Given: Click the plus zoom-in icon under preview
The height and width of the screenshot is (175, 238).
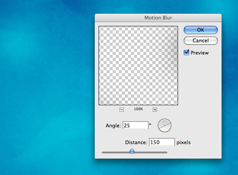Looking at the screenshot, I should [155, 110].
